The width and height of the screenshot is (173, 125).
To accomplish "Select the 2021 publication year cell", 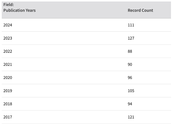I will tap(7, 64).
